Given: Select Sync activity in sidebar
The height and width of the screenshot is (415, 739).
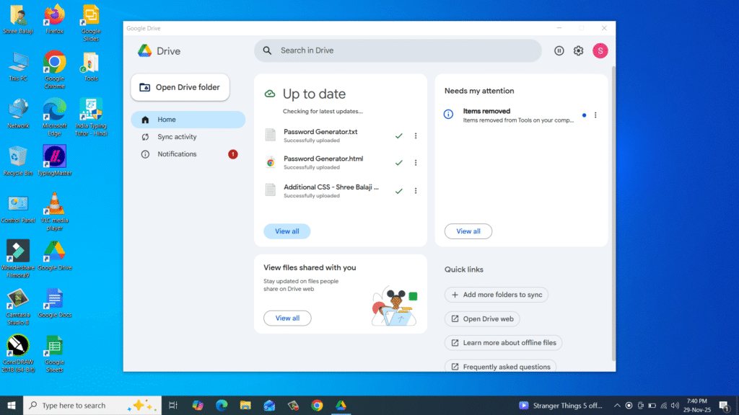Looking at the screenshot, I should click(x=177, y=137).
